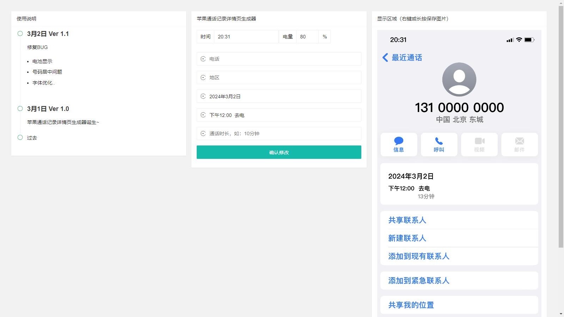The height and width of the screenshot is (317, 564).
Task: Click the icon in the date field
Action: [203, 96]
